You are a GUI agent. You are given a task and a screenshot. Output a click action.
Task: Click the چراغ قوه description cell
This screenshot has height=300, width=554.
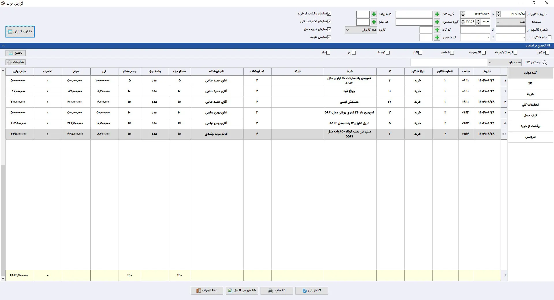coord(350,91)
